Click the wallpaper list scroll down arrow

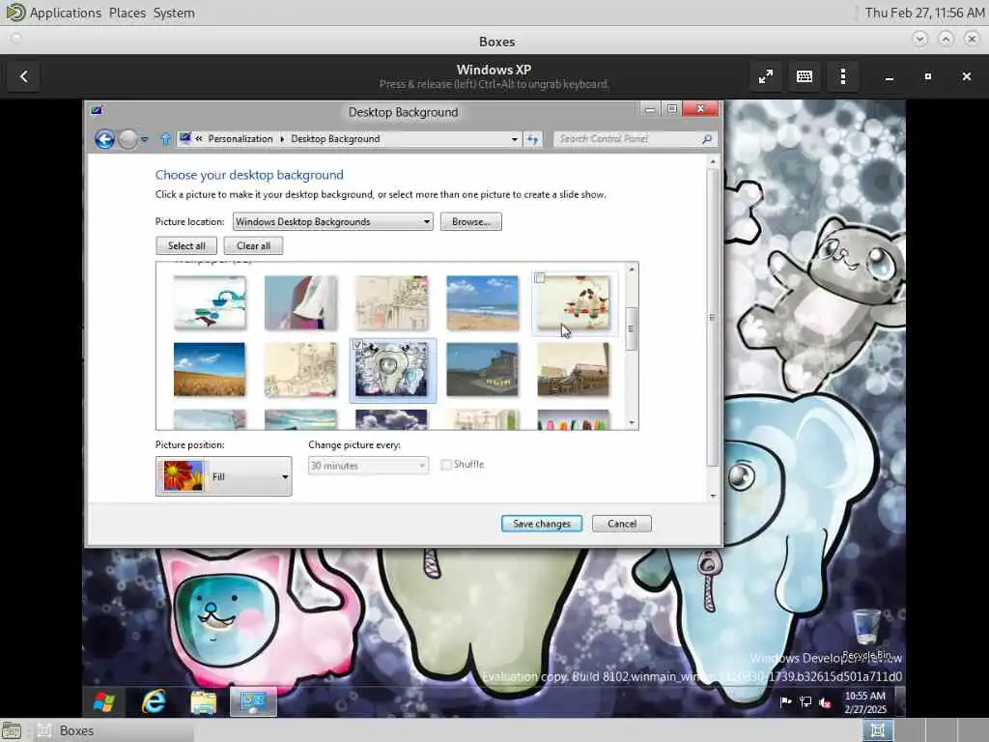[x=632, y=423]
